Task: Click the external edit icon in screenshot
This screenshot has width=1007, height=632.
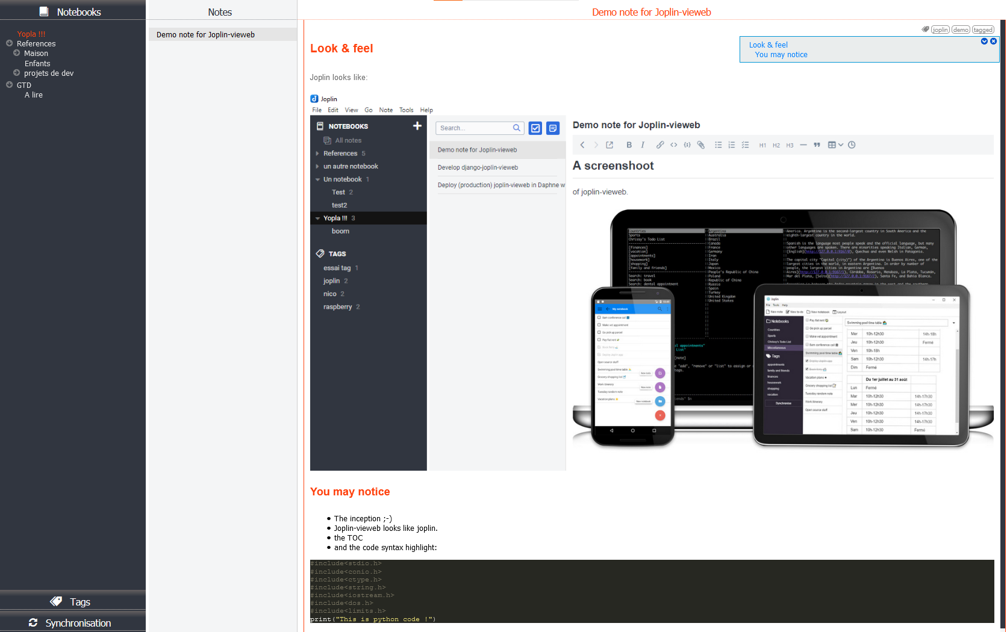Action: [x=609, y=144]
